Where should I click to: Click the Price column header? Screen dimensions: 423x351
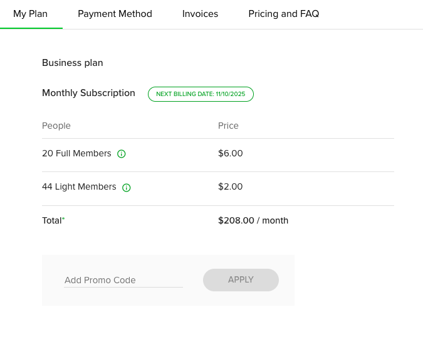pyautogui.click(x=228, y=126)
